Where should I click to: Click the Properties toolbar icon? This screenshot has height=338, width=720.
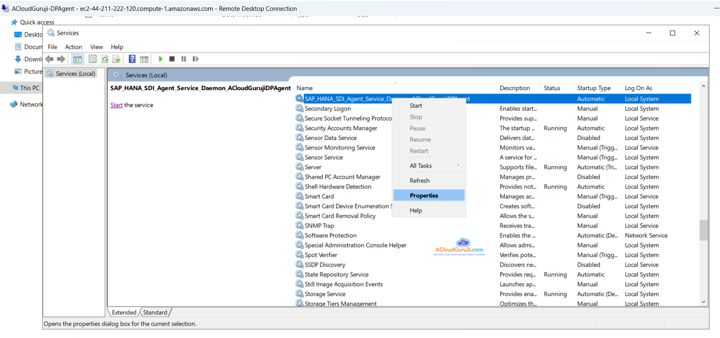[x=93, y=59]
